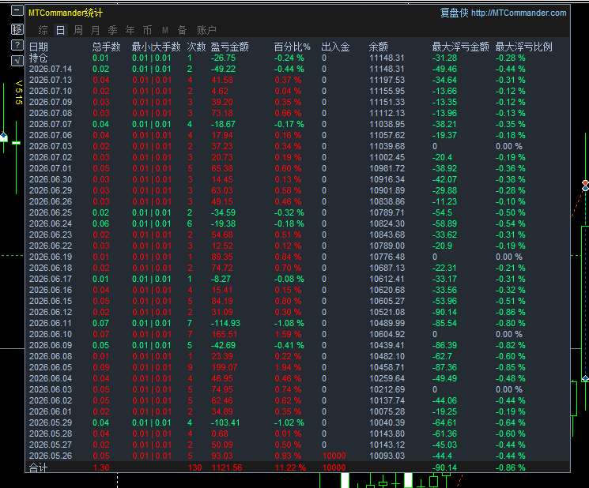Click max floating loss -87.36
Viewport: 589px width, 488px height.
pos(444,368)
